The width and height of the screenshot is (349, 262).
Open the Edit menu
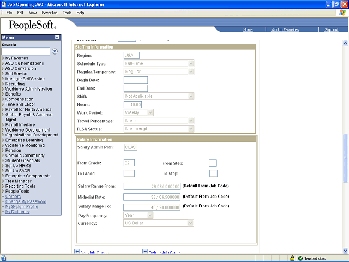(x=20, y=13)
